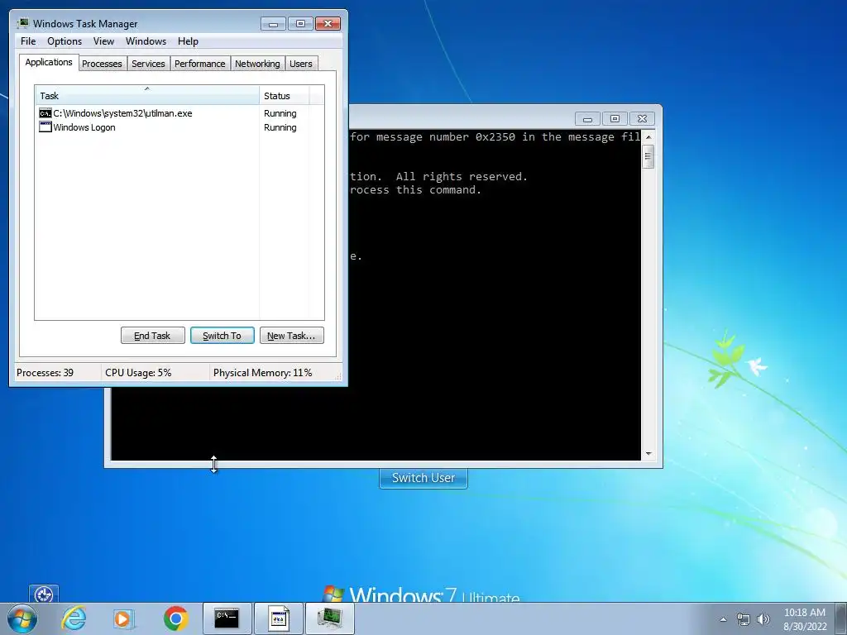Close the Windows Task Manager window
This screenshot has height=635, width=847.
pyautogui.click(x=328, y=24)
